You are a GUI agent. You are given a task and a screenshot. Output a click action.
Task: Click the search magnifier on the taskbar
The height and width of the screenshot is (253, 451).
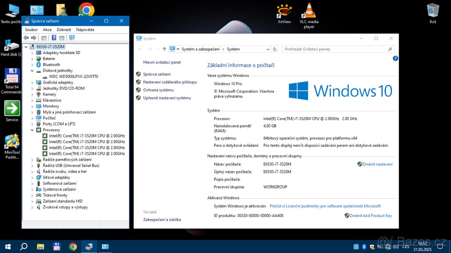(x=24, y=247)
